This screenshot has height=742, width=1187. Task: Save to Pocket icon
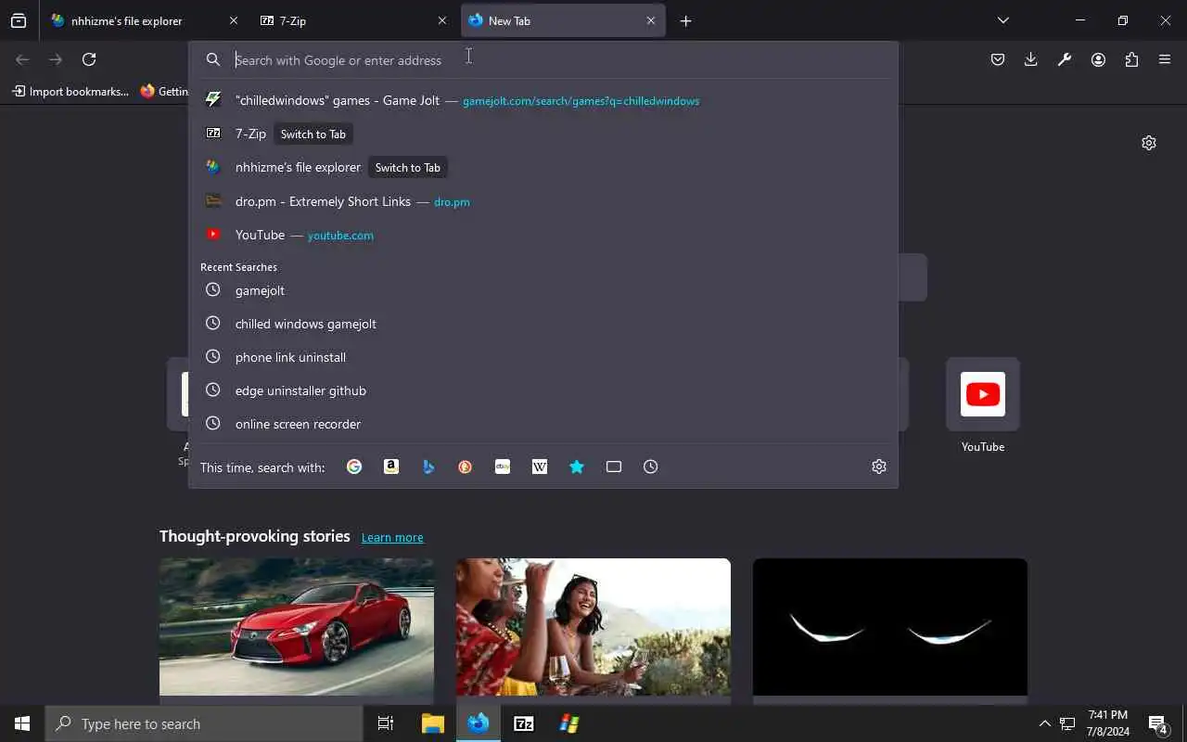click(998, 59)
